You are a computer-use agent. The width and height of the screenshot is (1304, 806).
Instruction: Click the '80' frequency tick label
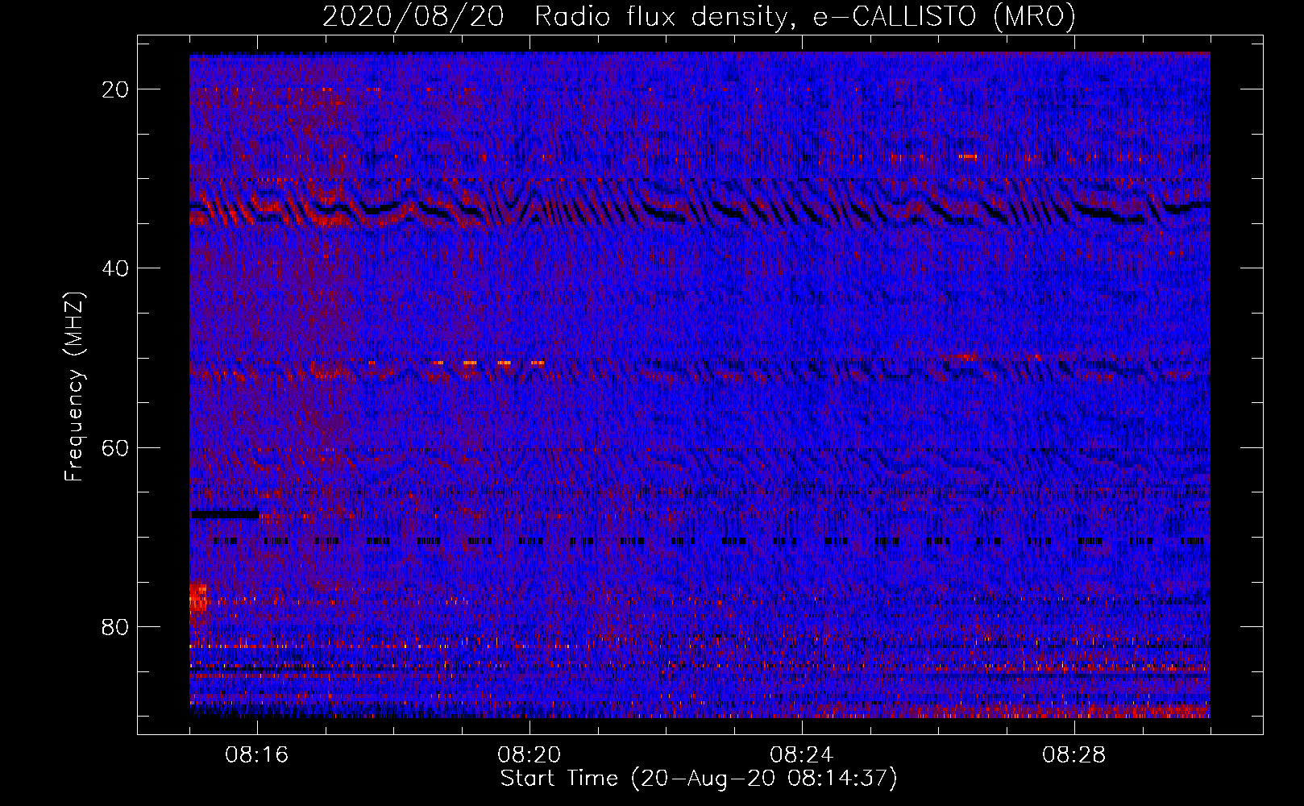coord(116,627)
